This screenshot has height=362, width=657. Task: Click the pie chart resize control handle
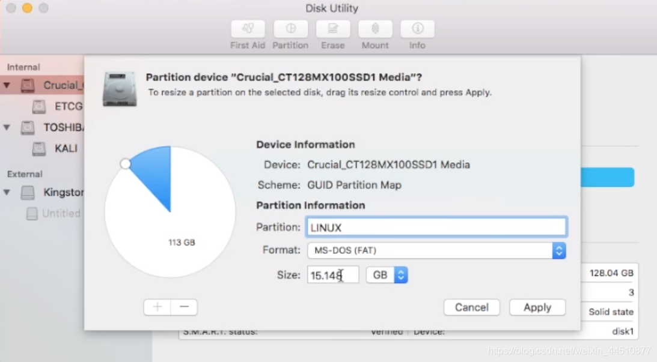[x=125, y=164]
